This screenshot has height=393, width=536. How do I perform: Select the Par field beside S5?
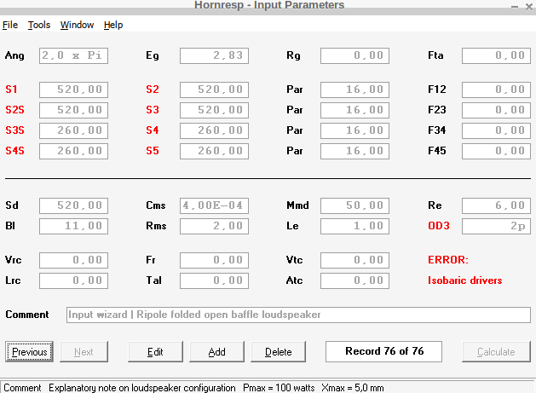(354, 151)
